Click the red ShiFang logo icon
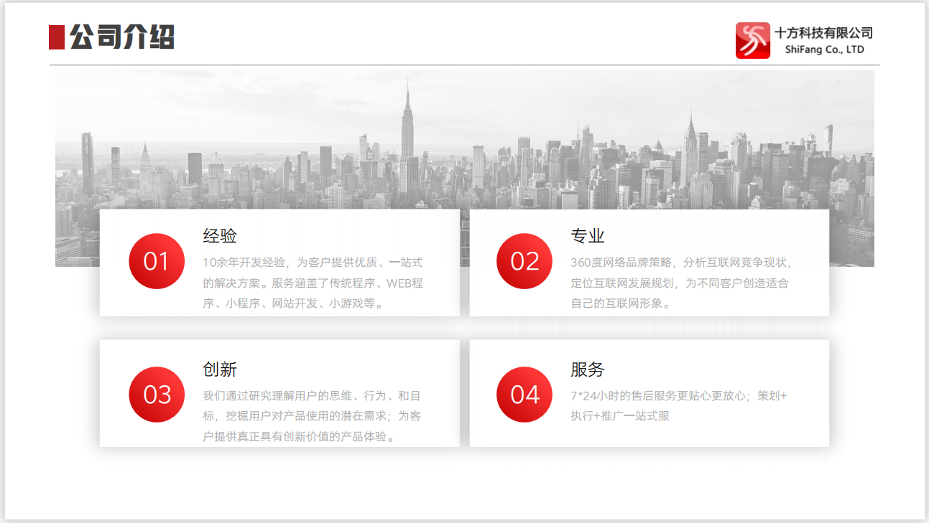Image resolution: width=929 pixels, height=523 pixels. point(752,40)
